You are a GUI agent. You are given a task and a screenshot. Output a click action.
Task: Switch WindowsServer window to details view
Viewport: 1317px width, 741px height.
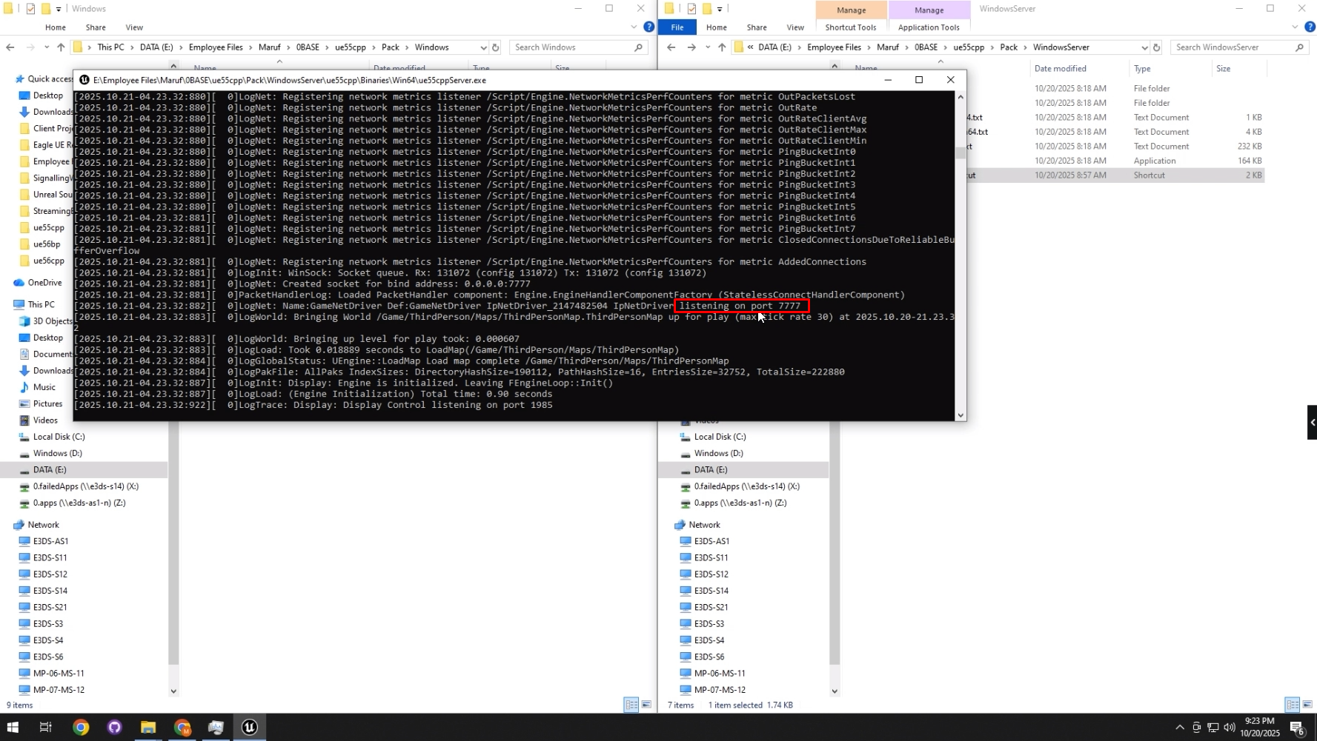[x=1293, y=705]
